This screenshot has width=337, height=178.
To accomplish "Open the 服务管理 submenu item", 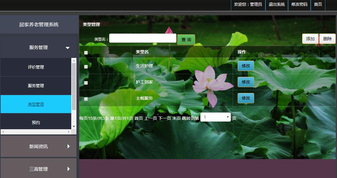I will [36, 86].
